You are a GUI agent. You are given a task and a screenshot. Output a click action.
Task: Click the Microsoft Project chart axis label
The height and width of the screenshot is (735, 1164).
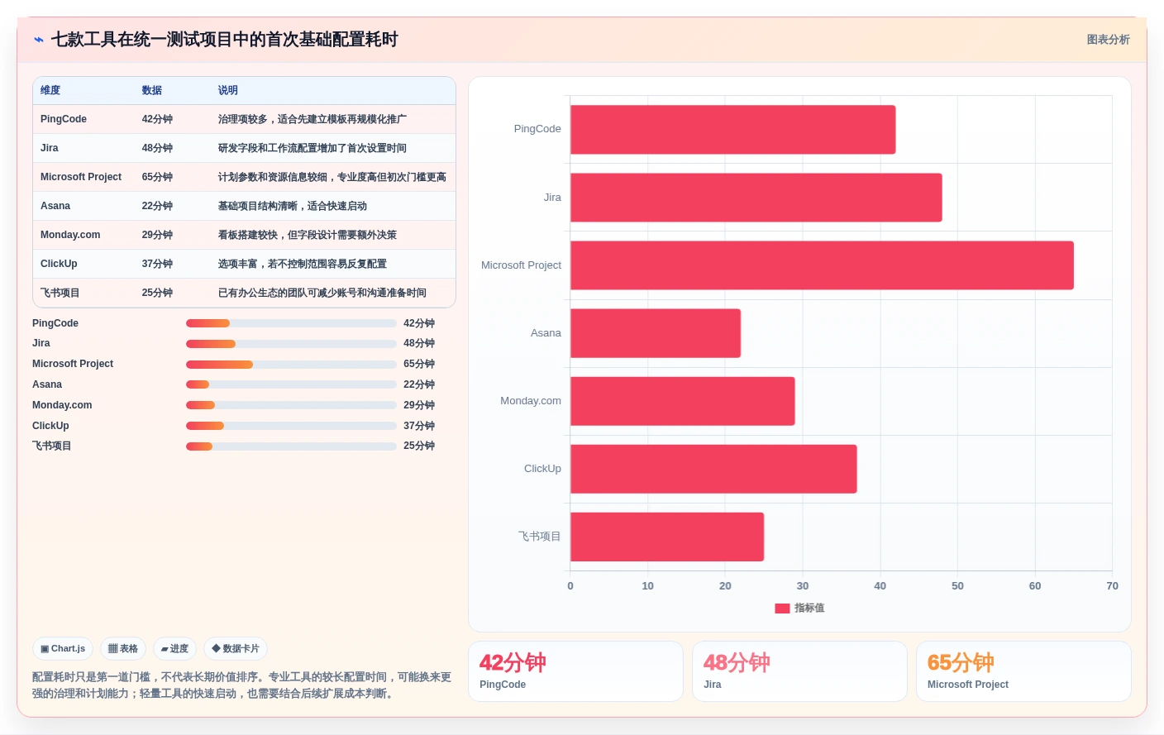(x=521, y=265)
